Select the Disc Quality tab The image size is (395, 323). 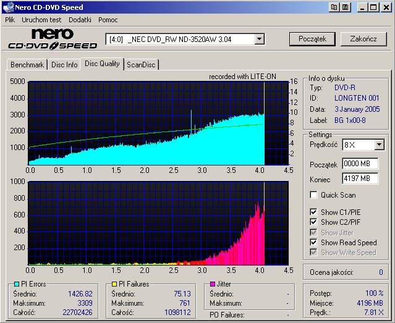click(102, 64)
